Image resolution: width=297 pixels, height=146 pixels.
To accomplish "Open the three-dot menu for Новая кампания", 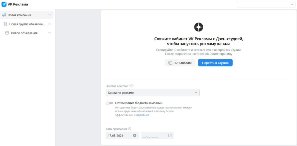I will [x=49, y=15].
